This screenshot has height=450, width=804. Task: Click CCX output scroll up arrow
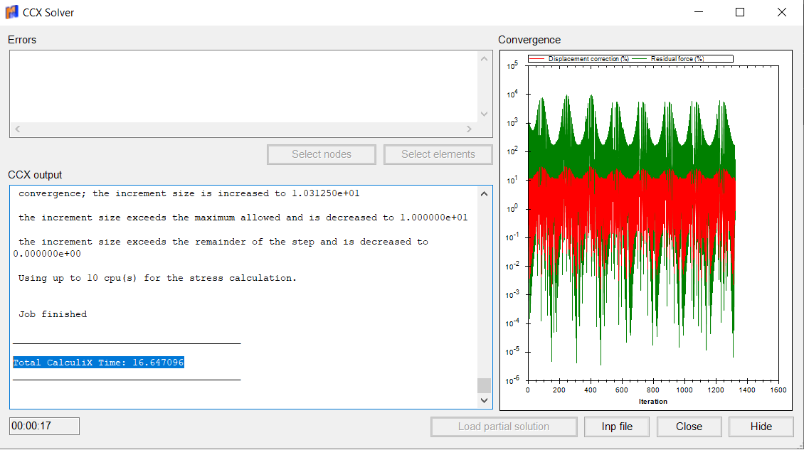484,194
